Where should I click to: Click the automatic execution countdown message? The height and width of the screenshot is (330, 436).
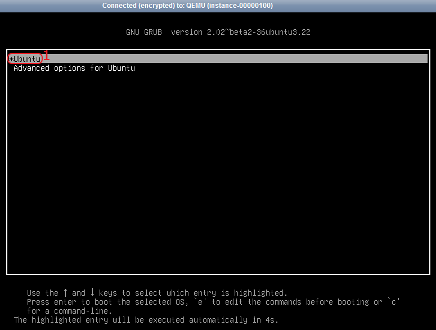(146, 320)
